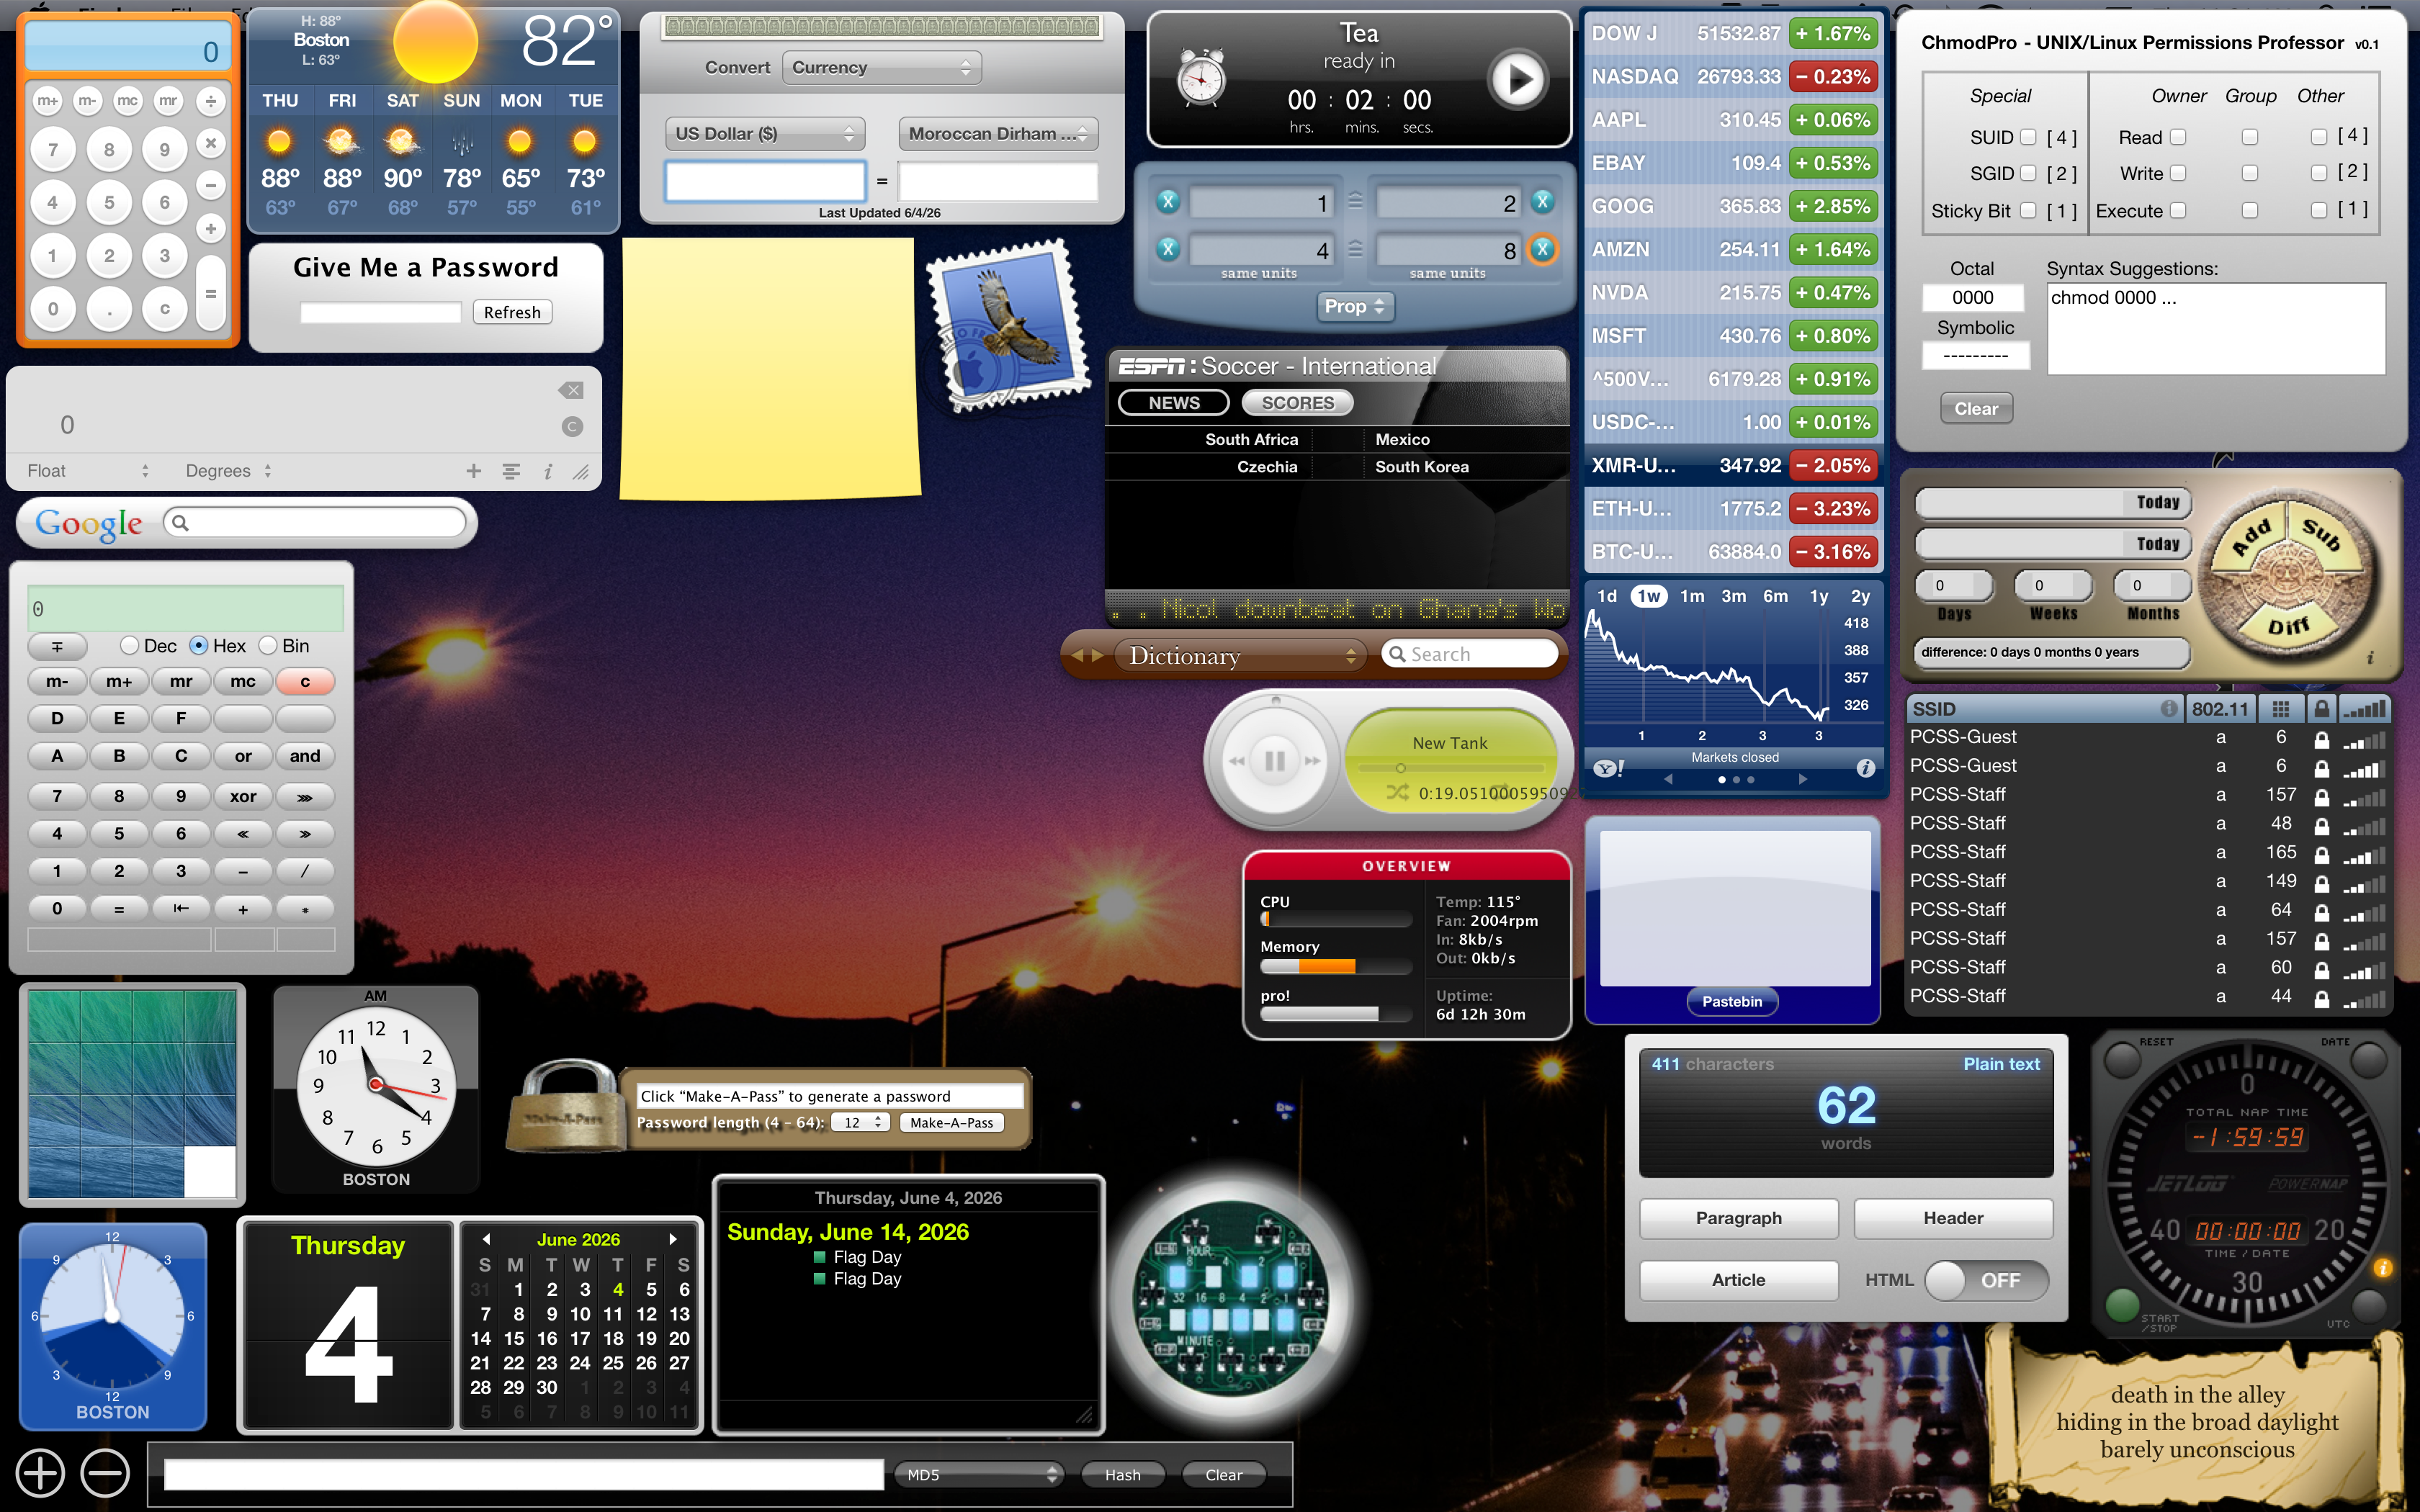Image resolution: width=2420 pixels, height=1512 pixels.
Task: Click the Hash button
Action: [1122, 1474]
